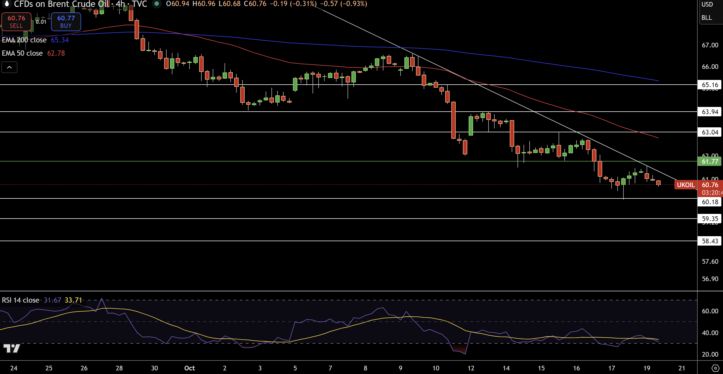Click the 59.35 support line price label
Viewport: 723px width, 374px height.
[709, 219]
